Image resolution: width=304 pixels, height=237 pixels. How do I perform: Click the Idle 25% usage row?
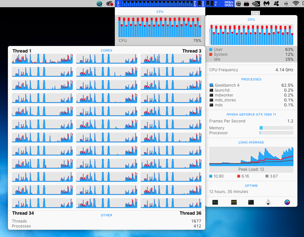tap(251, 59)
